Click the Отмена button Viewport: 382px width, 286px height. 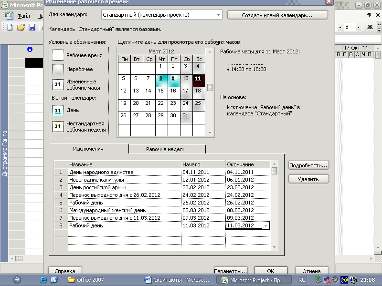click(x=312, y=271)
